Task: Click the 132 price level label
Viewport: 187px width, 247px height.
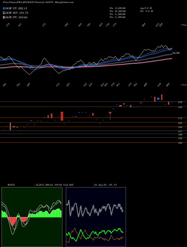Action: pyautogui.click(x=180, y=138)
